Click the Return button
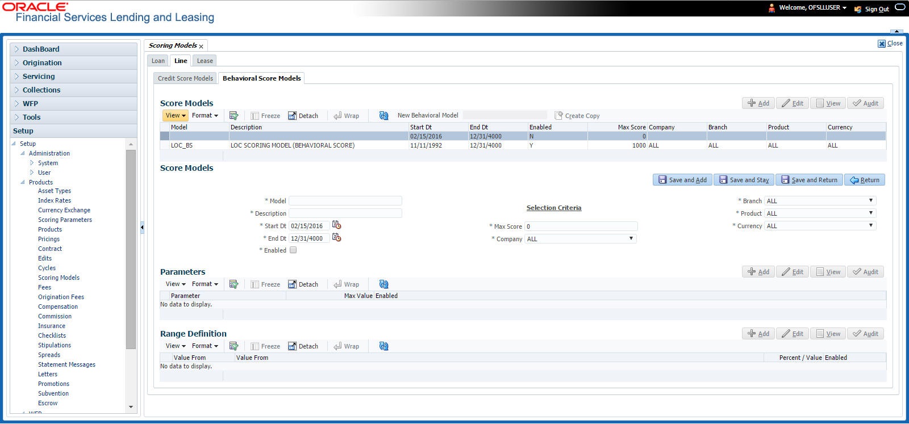 [x=865, y=180]
